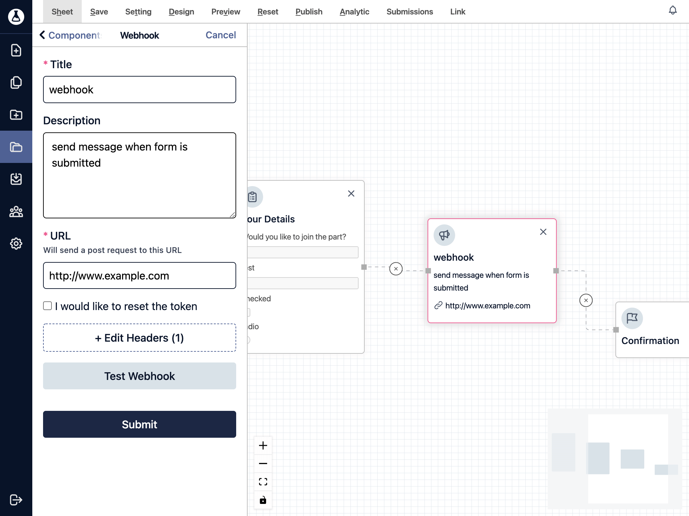Select the webhook node title
The height and width of the screenshot is (516, 689).
[x=454, y=257]
